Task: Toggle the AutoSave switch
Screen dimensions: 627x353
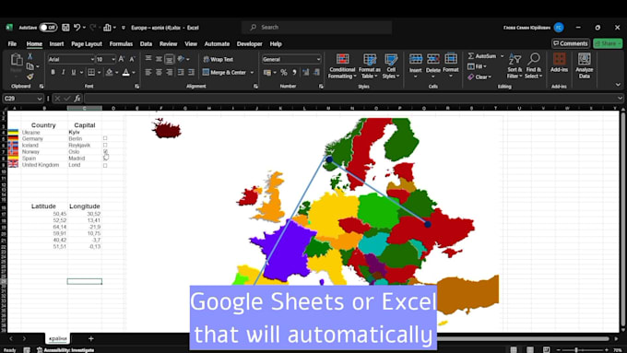Action: [48, 28]
